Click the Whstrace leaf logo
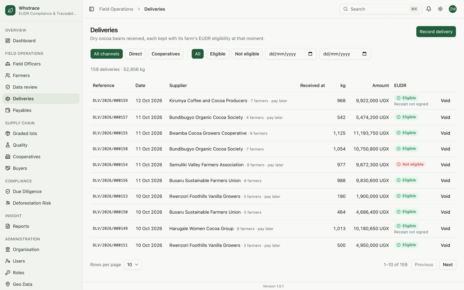This screenshot has width=464, height=290. point(10,10)
